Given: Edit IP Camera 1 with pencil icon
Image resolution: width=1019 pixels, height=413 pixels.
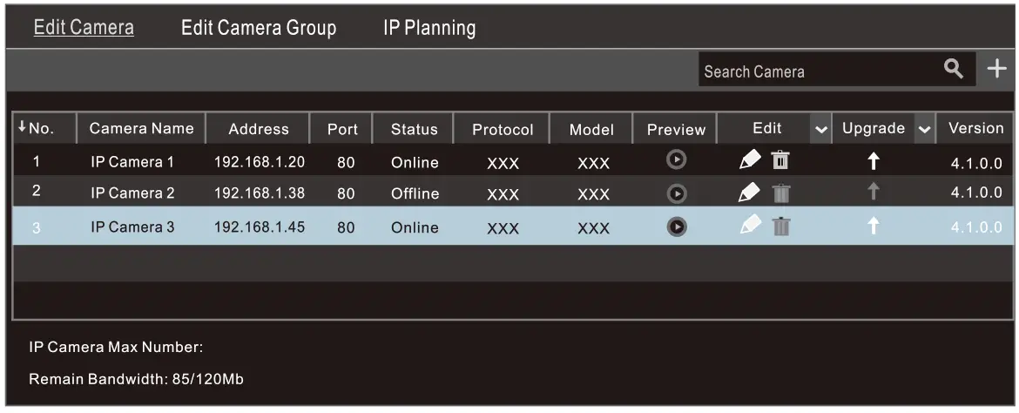Looking at the screenshot, I should coord(751,160).
